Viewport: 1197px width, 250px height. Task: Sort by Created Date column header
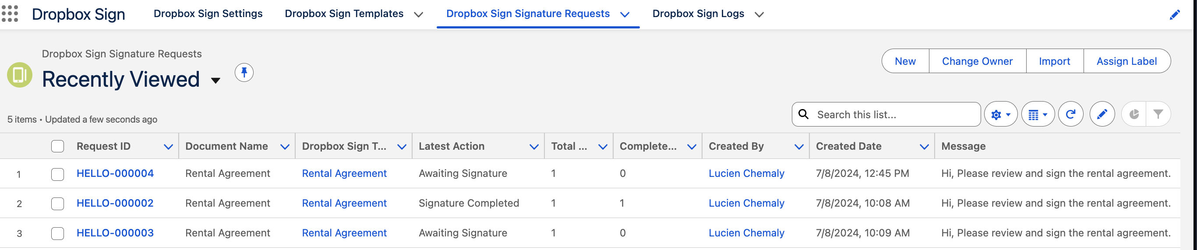[848, 146]
